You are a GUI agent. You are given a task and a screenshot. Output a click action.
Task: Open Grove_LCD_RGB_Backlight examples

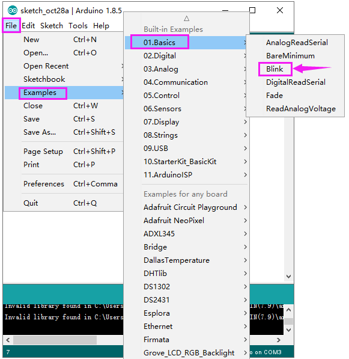coord(186,353)
